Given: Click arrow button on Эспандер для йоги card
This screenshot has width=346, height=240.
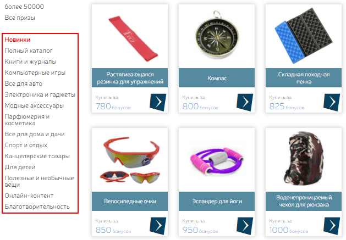Looking at the screenshot, I should point(245,226).
